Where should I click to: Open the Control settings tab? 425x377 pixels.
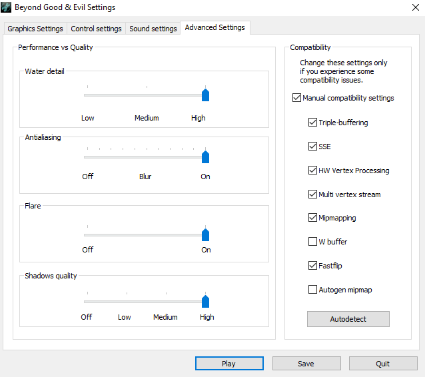96,29
